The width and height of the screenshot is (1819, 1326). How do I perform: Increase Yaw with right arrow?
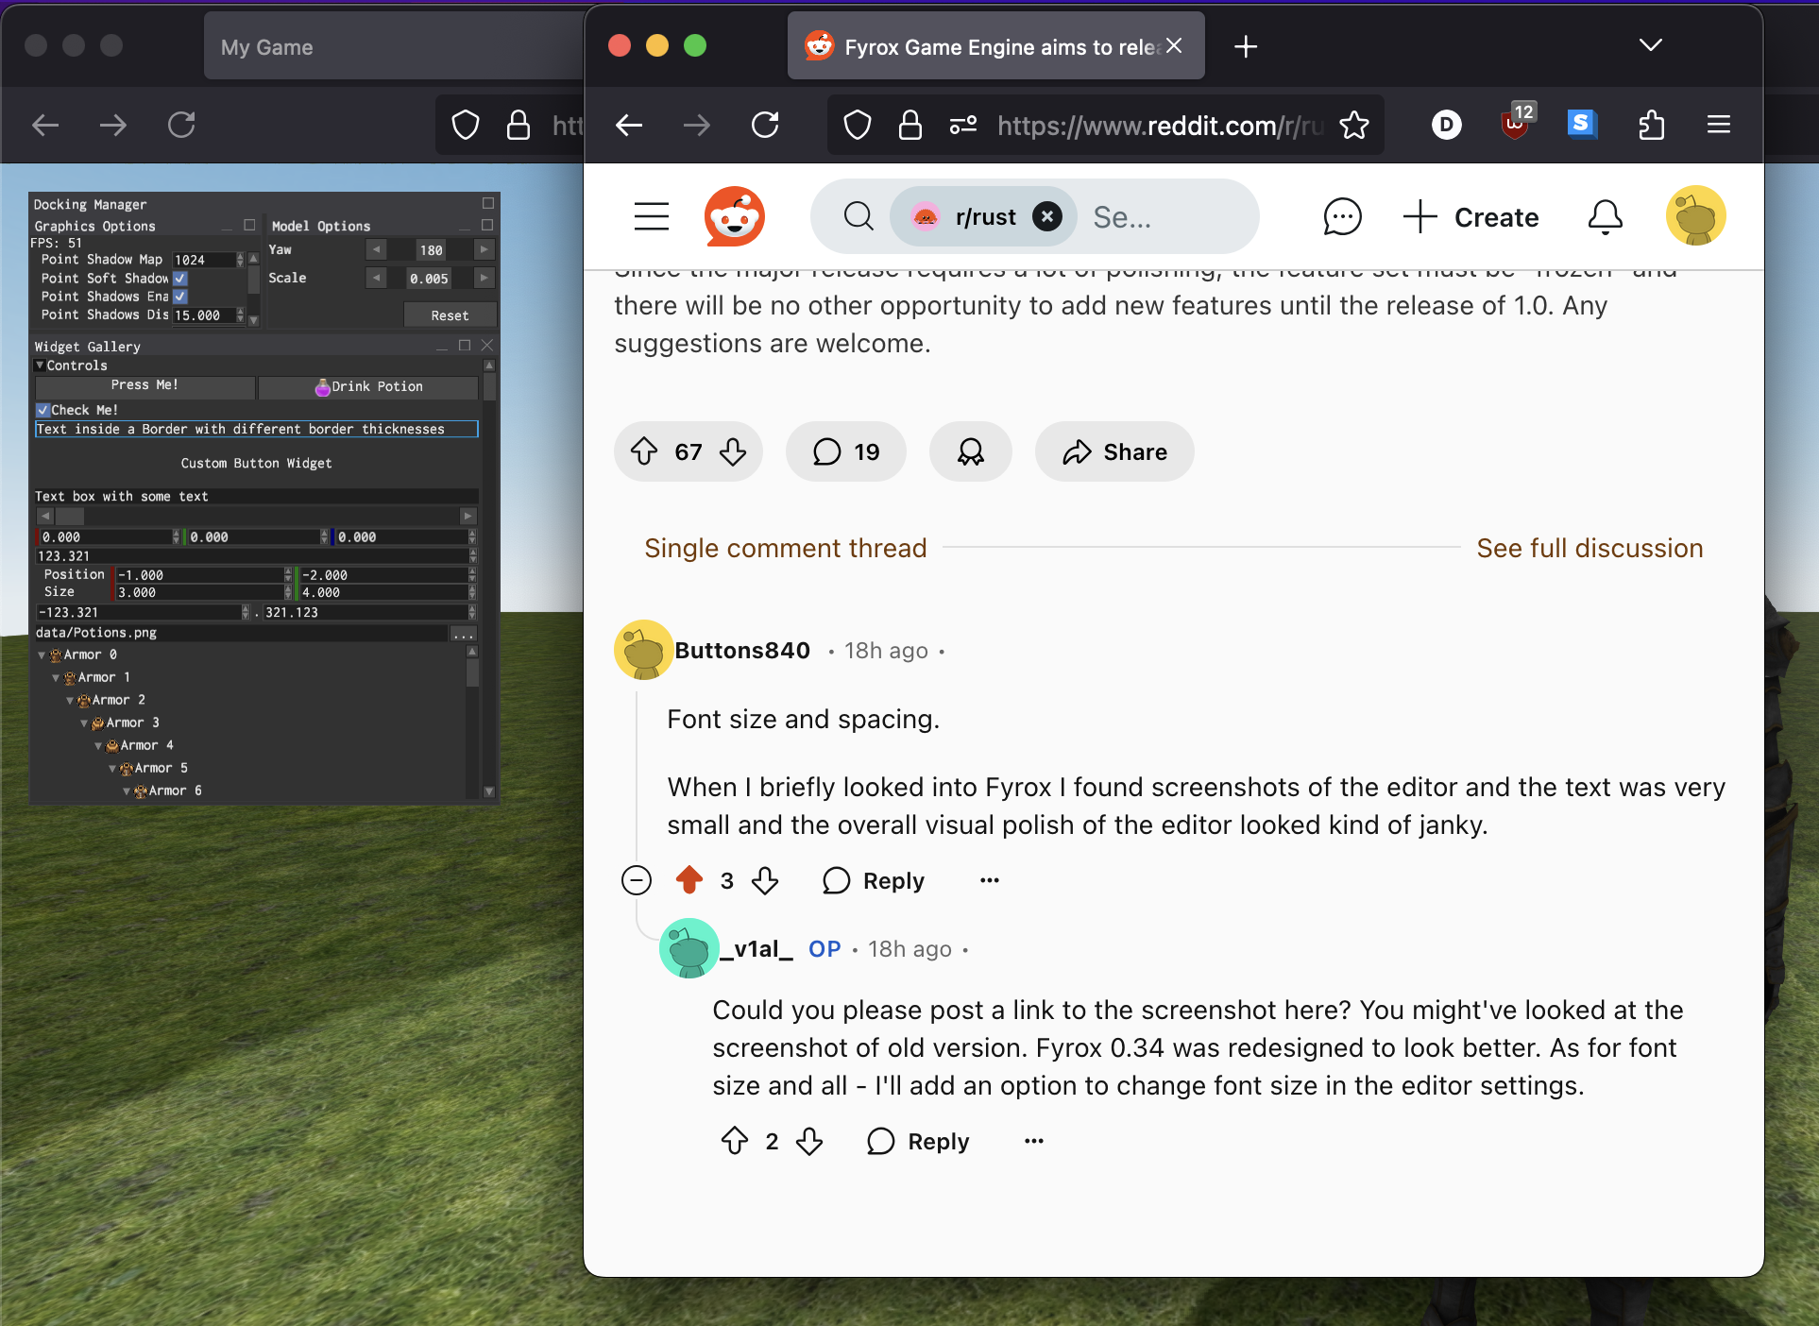pyautogui.click(x=484, y=250)
